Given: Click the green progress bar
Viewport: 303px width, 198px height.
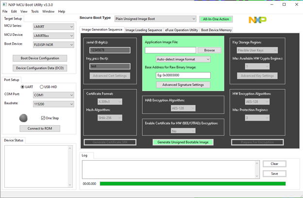Looking at the screenshot, I should [193, 183].
